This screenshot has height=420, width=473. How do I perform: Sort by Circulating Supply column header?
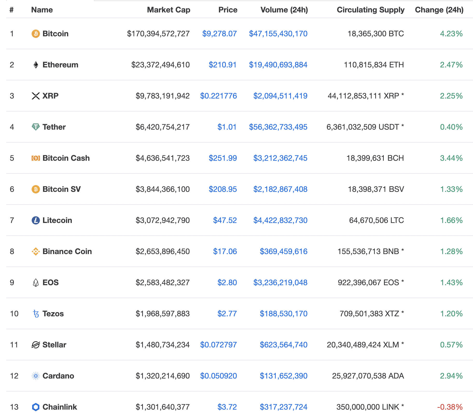[371, 10]
